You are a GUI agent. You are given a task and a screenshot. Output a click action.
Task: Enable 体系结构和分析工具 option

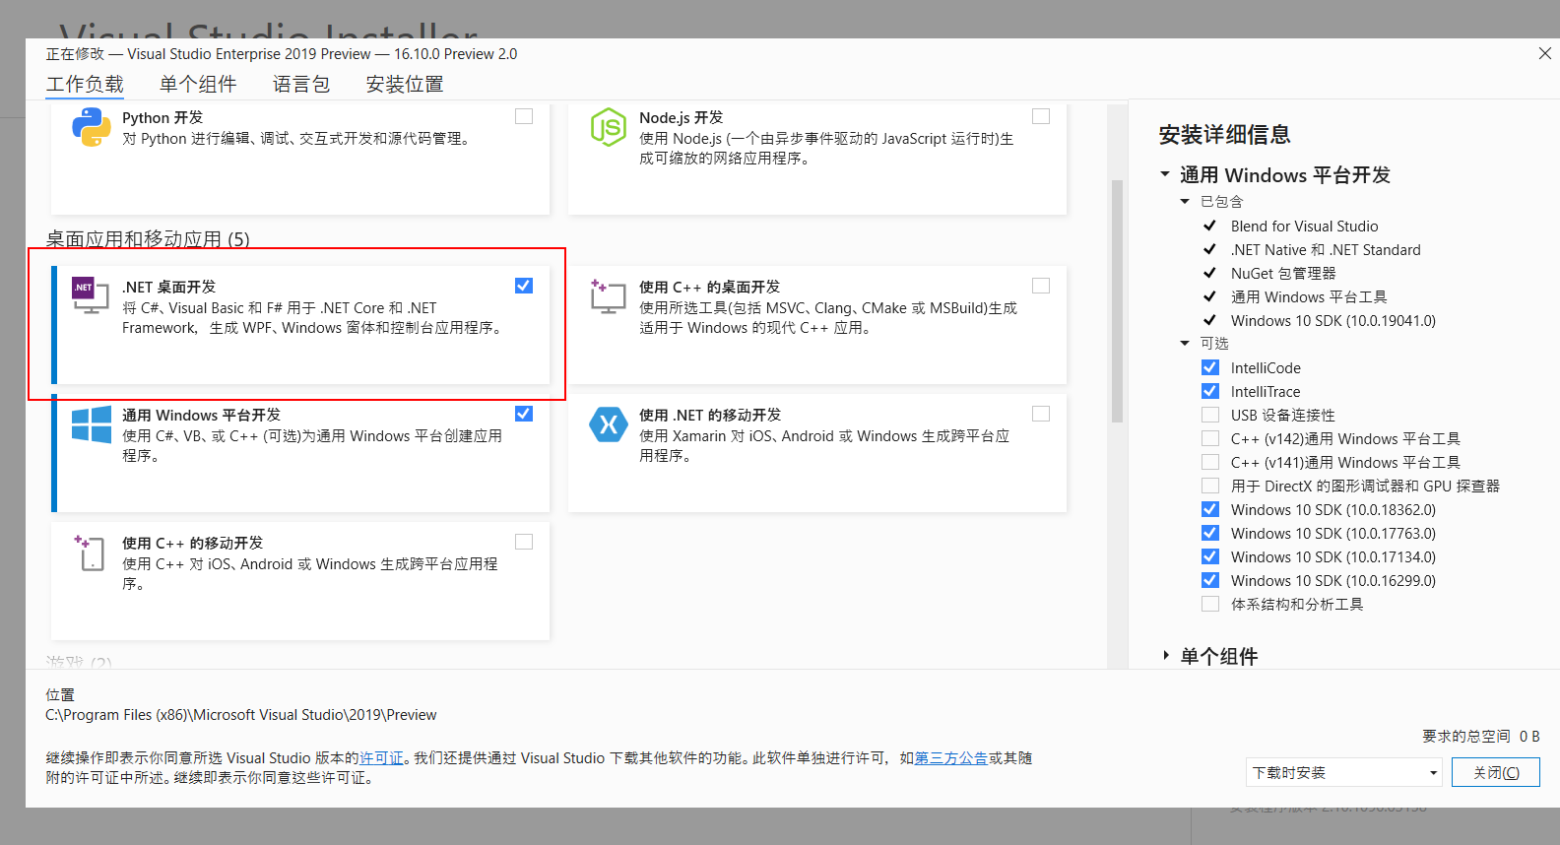(1210, 604)
